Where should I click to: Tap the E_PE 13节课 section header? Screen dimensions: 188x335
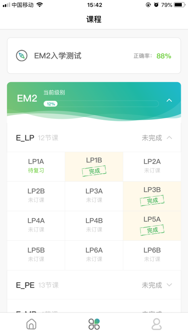pos(94,285)
